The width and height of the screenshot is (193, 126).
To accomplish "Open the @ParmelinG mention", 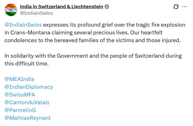I will (20, 110).
